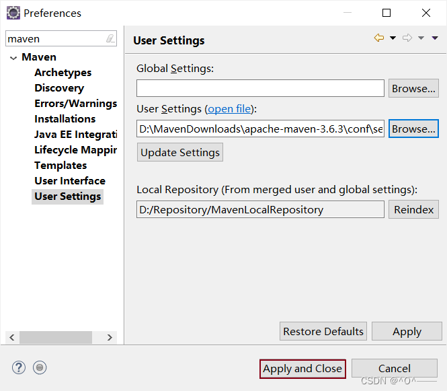Click the open file link
The image size is (447, 391).
[229, 109]
